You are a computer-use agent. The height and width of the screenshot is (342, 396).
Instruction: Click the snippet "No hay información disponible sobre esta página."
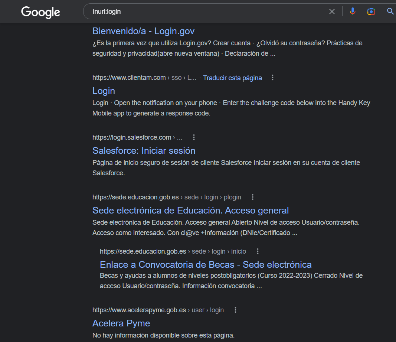(x=163, y=335)
